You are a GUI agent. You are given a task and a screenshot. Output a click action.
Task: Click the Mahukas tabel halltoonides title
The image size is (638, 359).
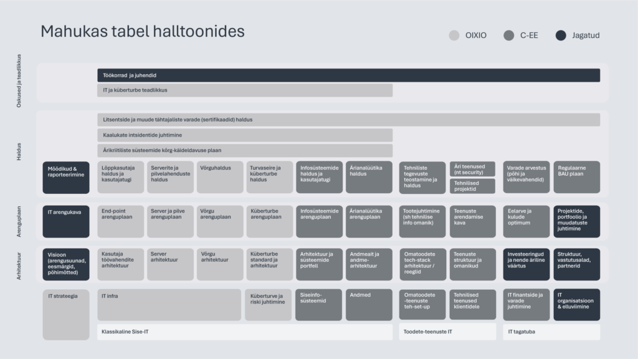(143, 31)
